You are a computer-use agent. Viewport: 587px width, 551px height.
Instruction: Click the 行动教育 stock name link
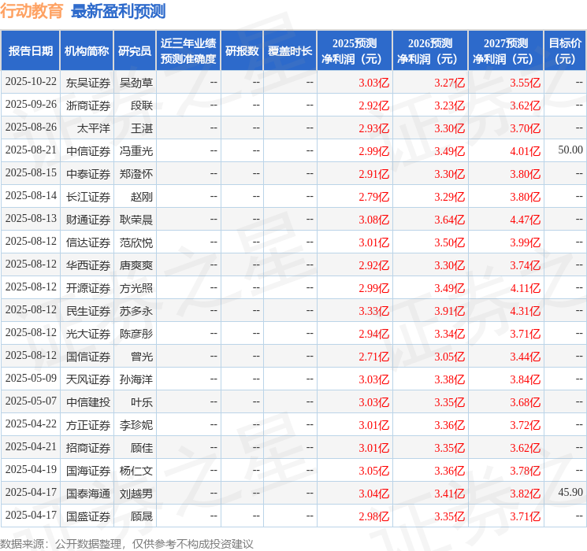point(32,11)
